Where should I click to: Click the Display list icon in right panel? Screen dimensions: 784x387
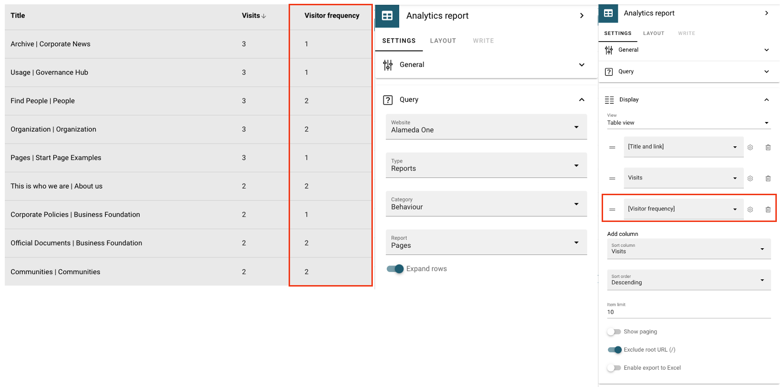coord(609,100)
